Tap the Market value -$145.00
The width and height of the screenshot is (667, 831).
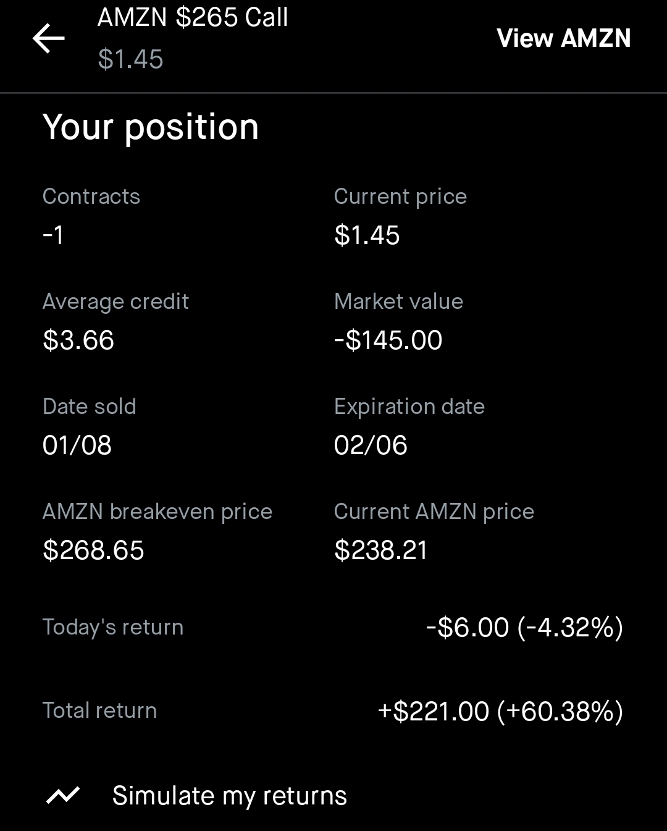pyautogui.click(x=388, y=340)
